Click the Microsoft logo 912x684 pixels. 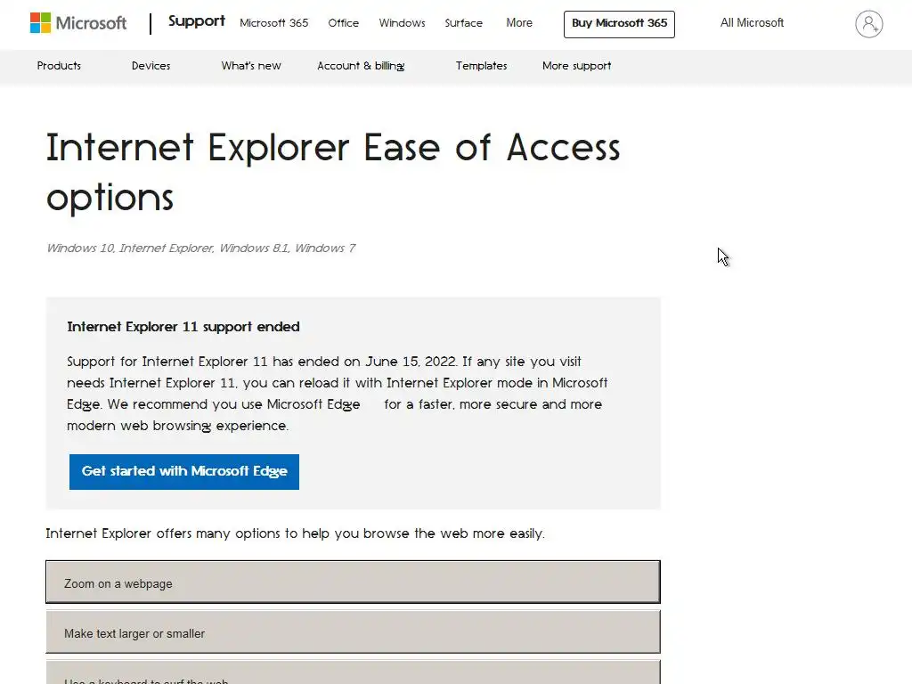(78, 23)
